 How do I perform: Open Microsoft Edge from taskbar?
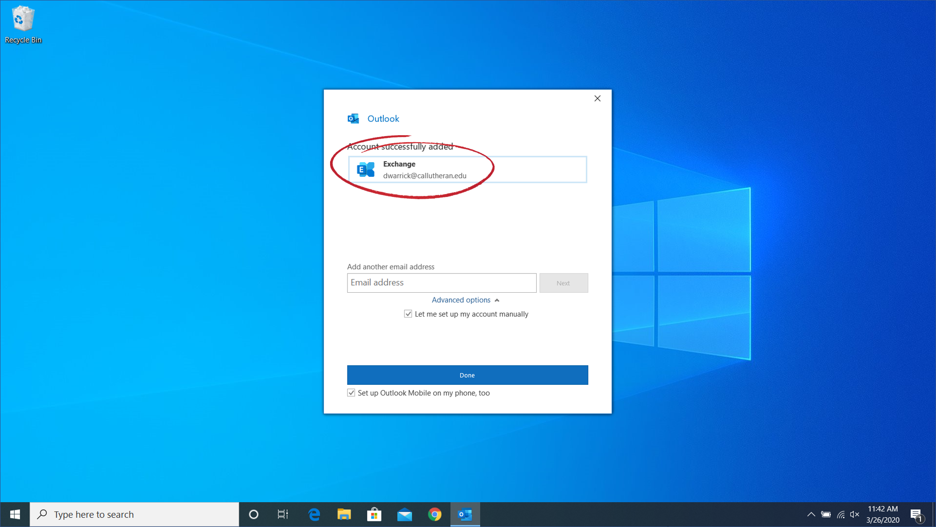point(314,514)
